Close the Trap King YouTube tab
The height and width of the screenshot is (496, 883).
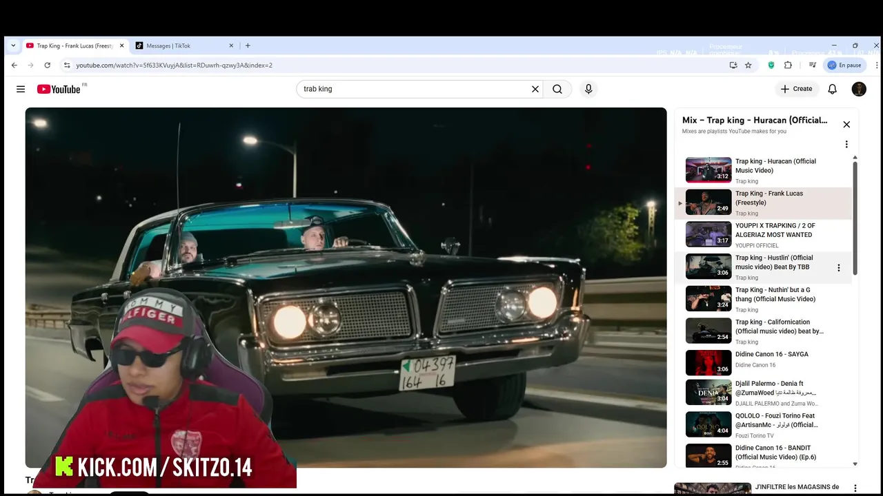pos(122,45)
